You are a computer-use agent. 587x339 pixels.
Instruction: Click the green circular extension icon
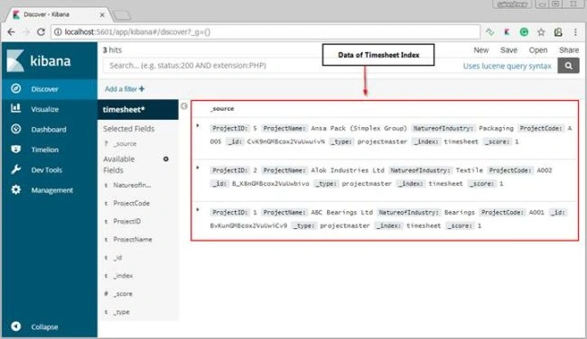coord(524,32)
